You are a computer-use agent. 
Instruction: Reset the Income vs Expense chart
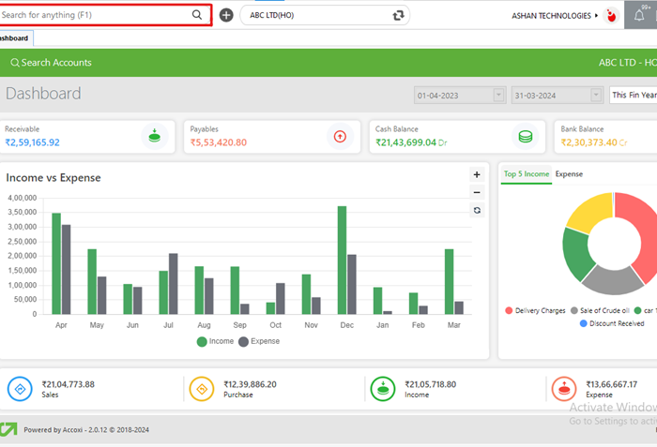(x=477, y=210)
